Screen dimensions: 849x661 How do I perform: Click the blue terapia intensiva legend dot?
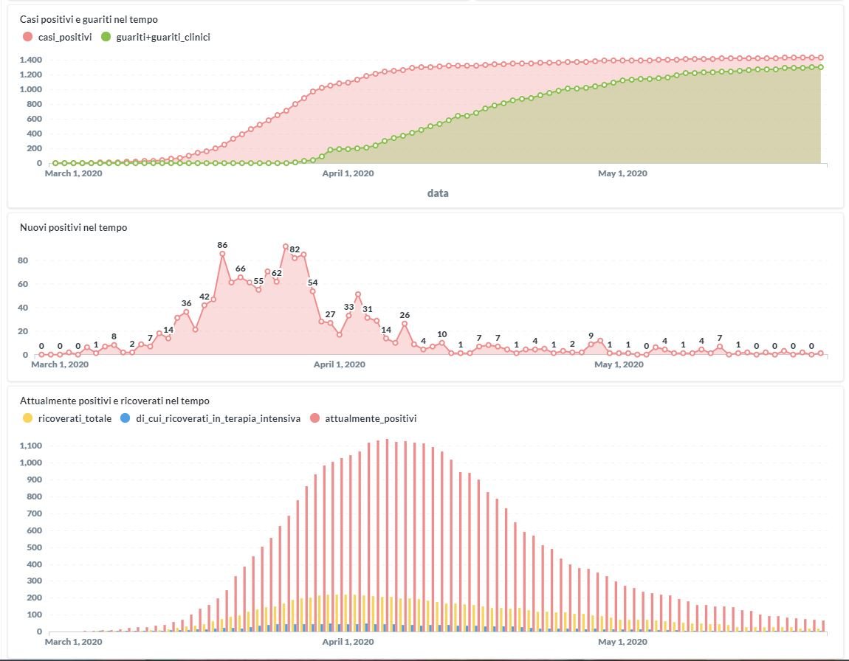click(x=125, y=418)
